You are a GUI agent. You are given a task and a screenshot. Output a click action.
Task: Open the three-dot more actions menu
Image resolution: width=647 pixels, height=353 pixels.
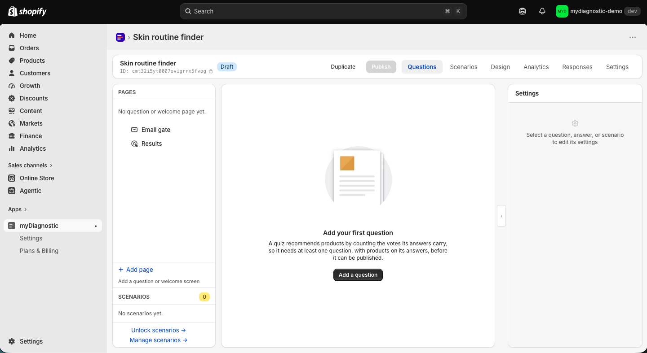point(633,37)
